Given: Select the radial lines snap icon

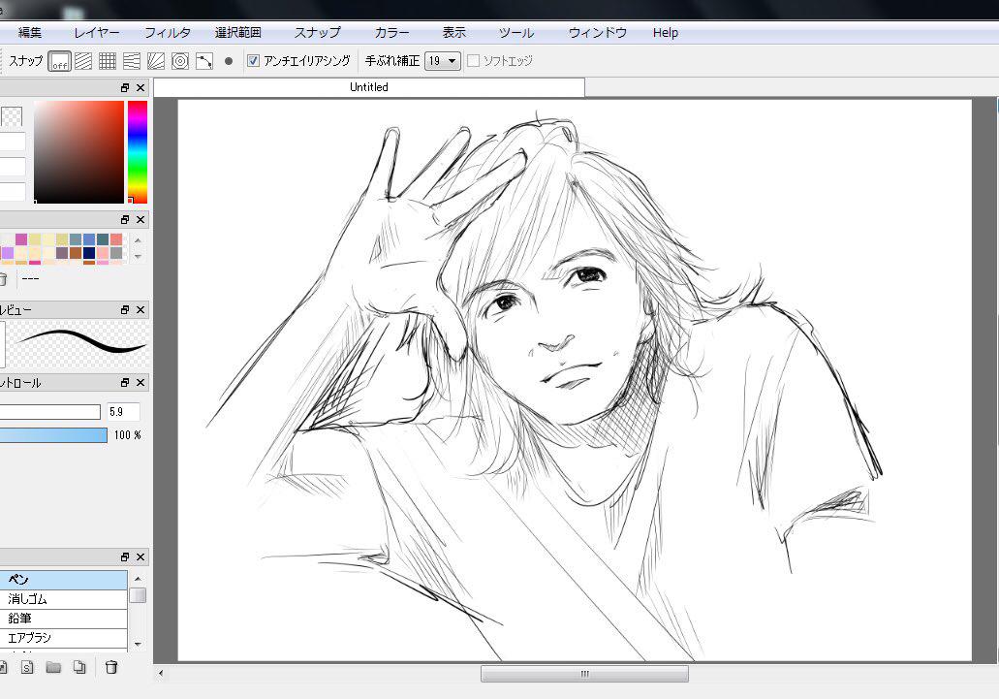Looking at the screenshot, I should tap(156, 61).
